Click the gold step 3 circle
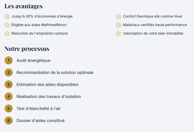This screenshot has width=194, height=132. pyautogui.click(x=9, y=84)
